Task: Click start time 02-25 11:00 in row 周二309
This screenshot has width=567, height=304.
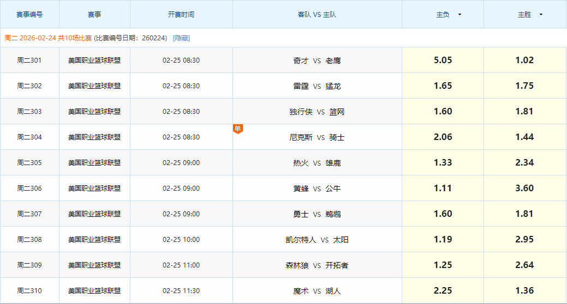Action: (x=181, y=265)
